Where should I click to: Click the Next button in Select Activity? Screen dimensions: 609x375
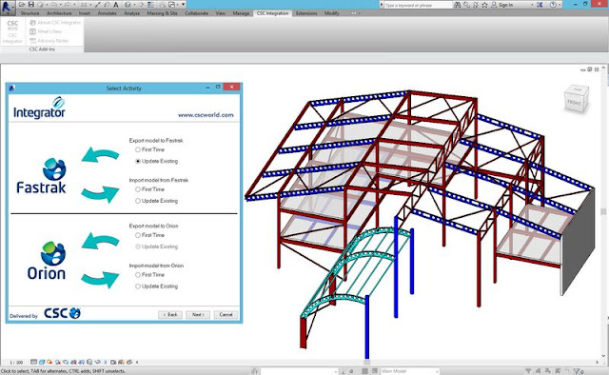click(x=198, y=315)
